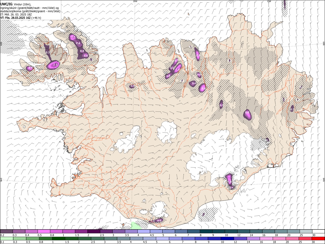This screenshot has width=325, height=244.
Task: Click the '0.1' label in the lower legend
Action: click(2, 242)
